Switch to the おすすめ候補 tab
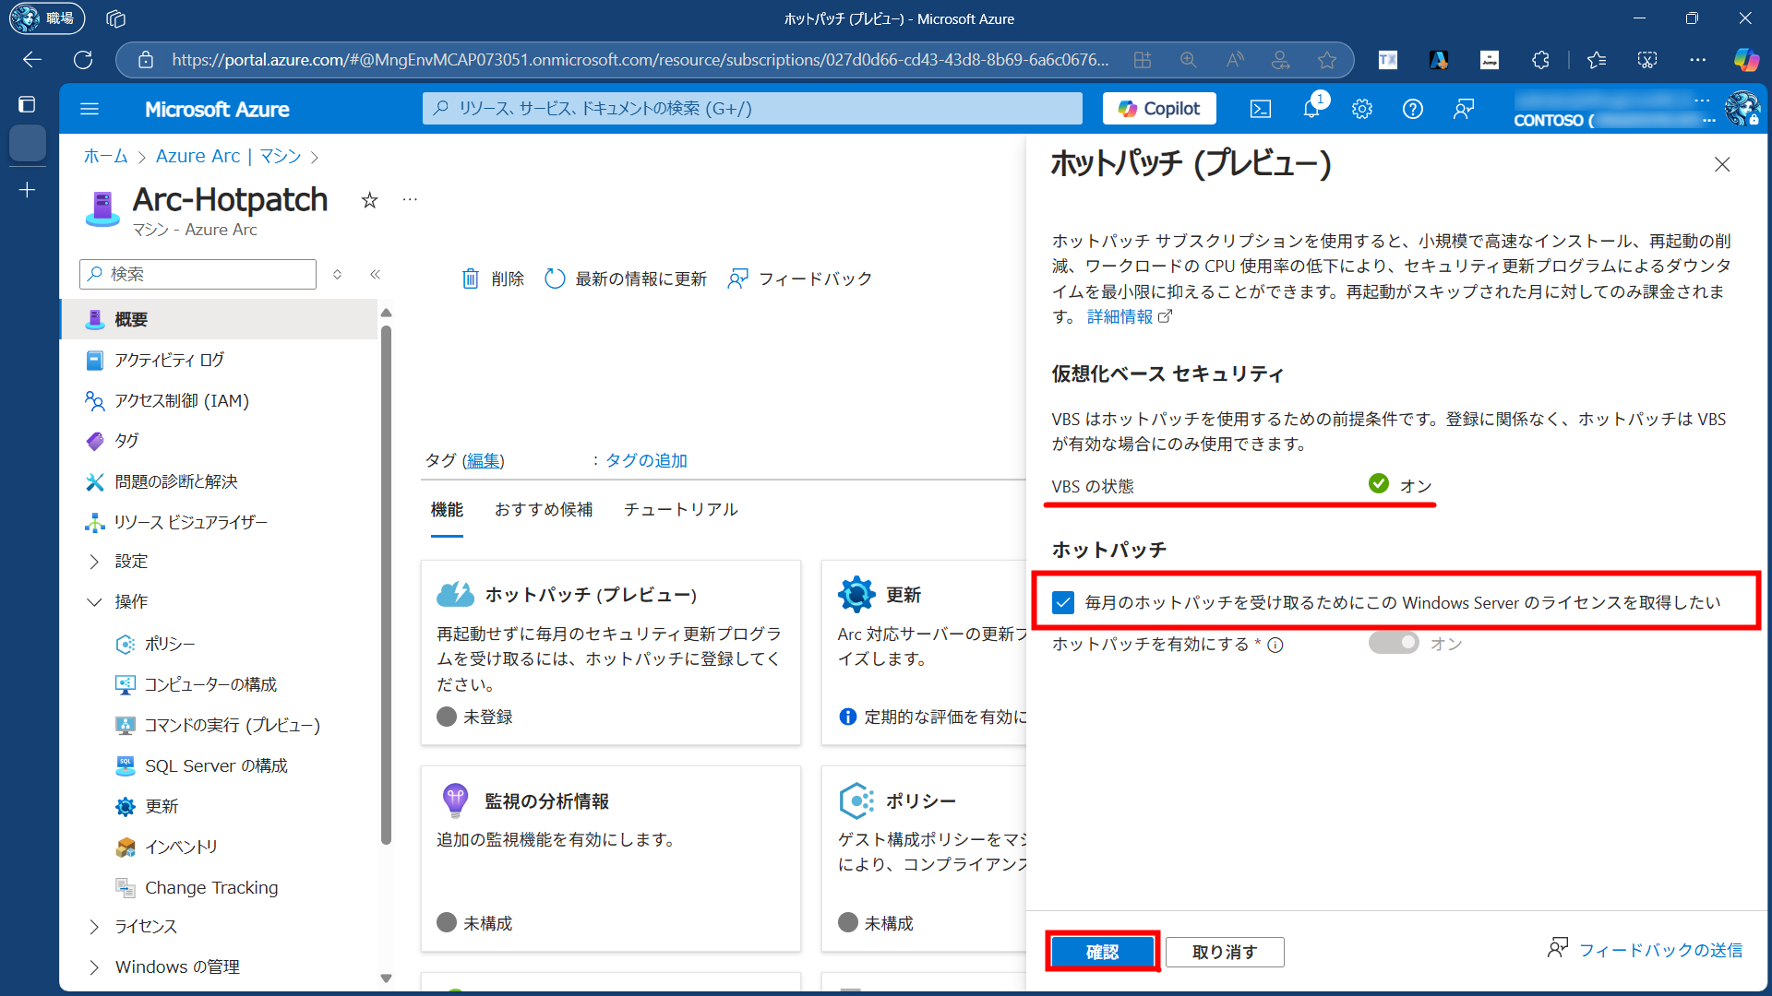Image resolution: width=1772 pixels, height=996 pixels. [543, 509]
